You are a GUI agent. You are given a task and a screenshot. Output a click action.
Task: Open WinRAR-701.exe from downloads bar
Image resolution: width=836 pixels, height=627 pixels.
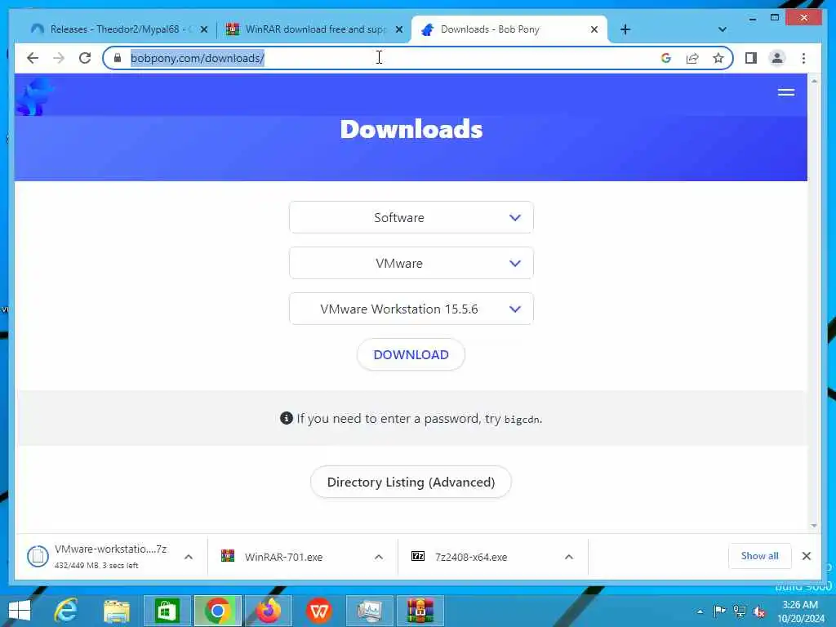tap(283, 557)
